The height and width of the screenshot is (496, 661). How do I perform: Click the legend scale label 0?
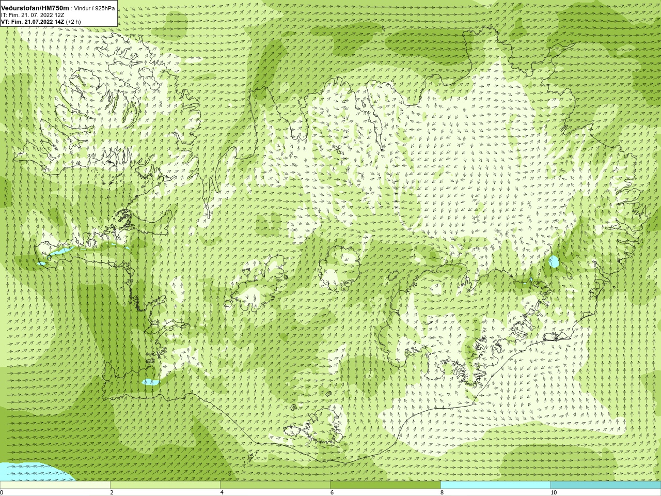tap(2, 492)
